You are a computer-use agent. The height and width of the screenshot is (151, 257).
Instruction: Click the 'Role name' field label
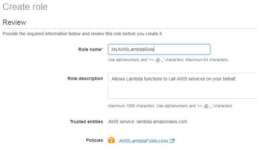pyautogui.click(x=89, y=49)
